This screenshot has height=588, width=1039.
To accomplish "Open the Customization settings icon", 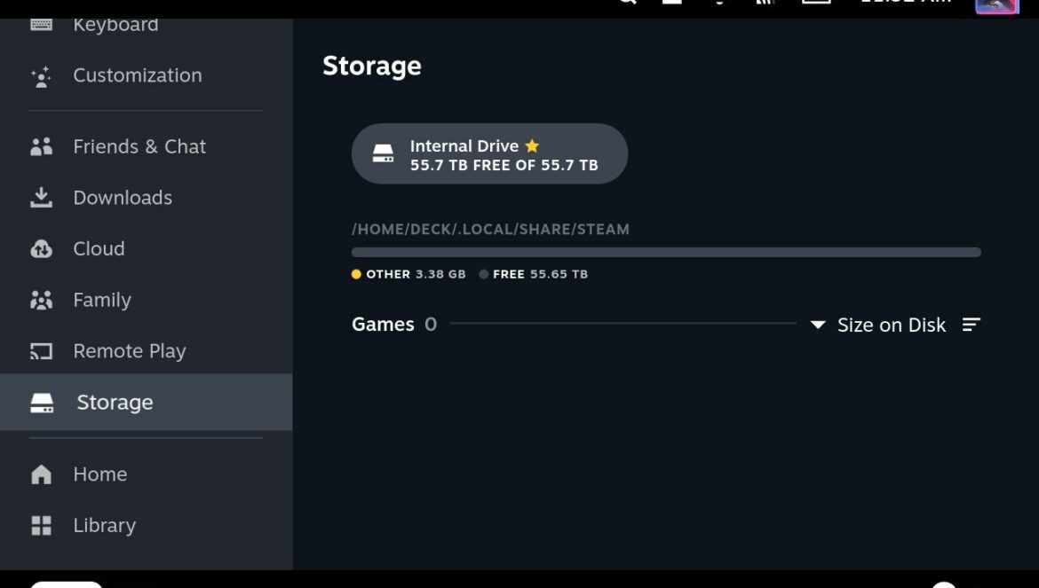I will click(41, 77).
